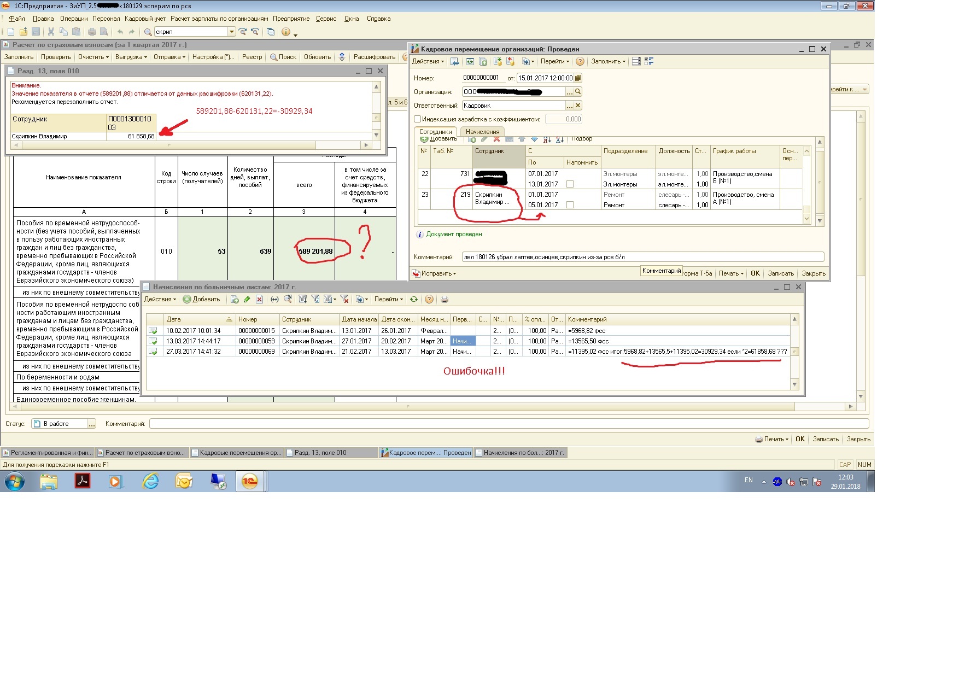Click the Find next icon after search field
Viewport: 959px width, 678px height.
(x=242, y=32)
